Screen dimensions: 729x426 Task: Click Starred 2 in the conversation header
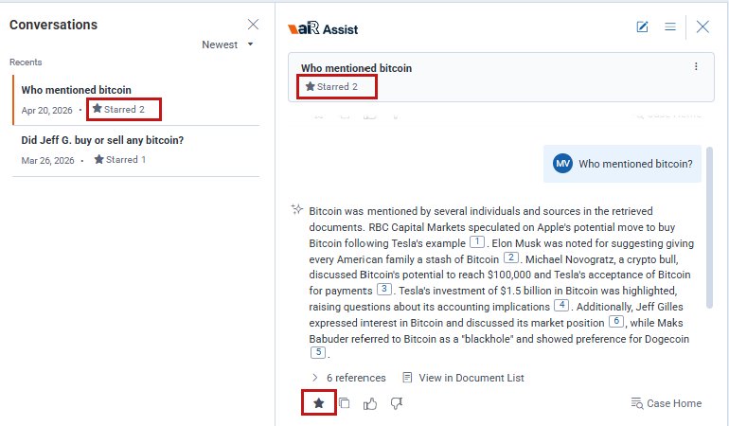click(x=331, y=86)
